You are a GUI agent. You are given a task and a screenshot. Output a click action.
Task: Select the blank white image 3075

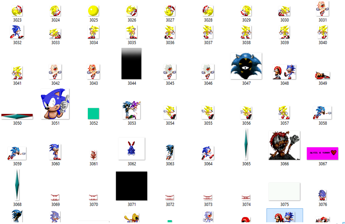click(284, 192)
